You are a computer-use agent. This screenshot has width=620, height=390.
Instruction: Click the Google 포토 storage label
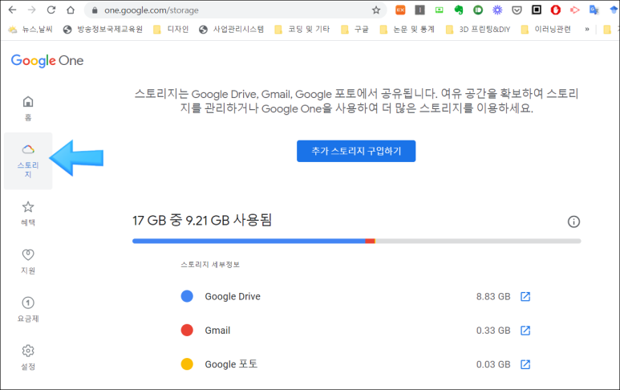point(231,364)
